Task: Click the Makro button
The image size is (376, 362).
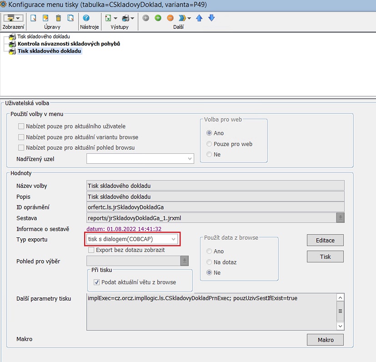Action: tap(325, 340)
